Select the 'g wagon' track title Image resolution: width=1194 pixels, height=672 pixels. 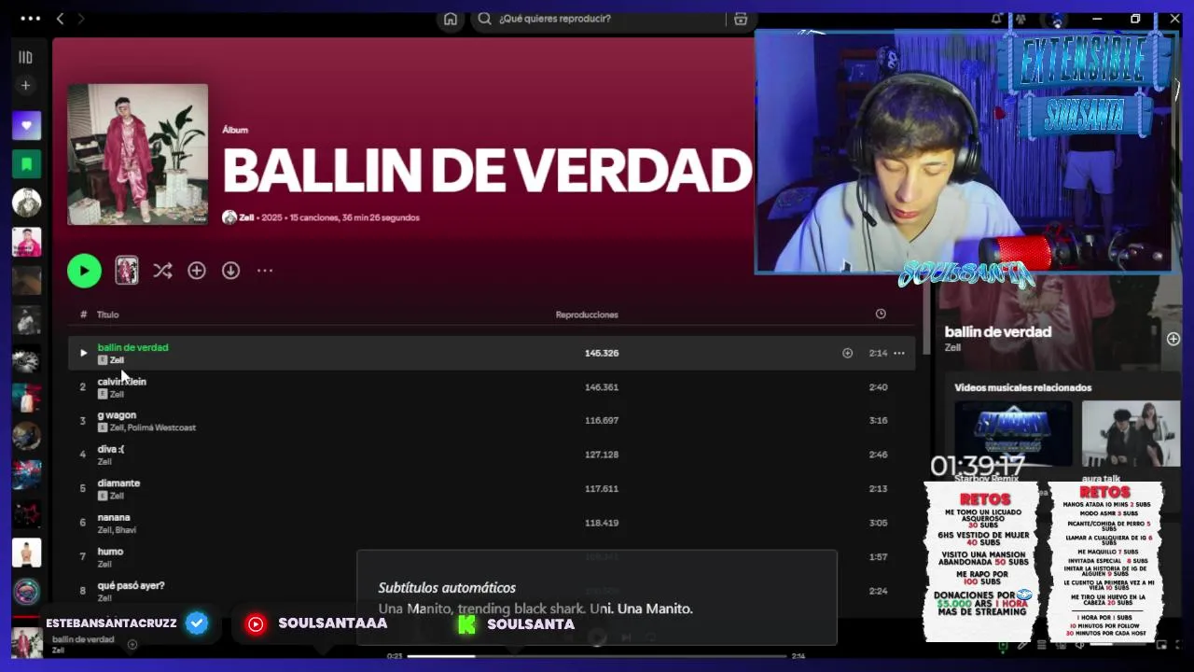coord(117,415)
